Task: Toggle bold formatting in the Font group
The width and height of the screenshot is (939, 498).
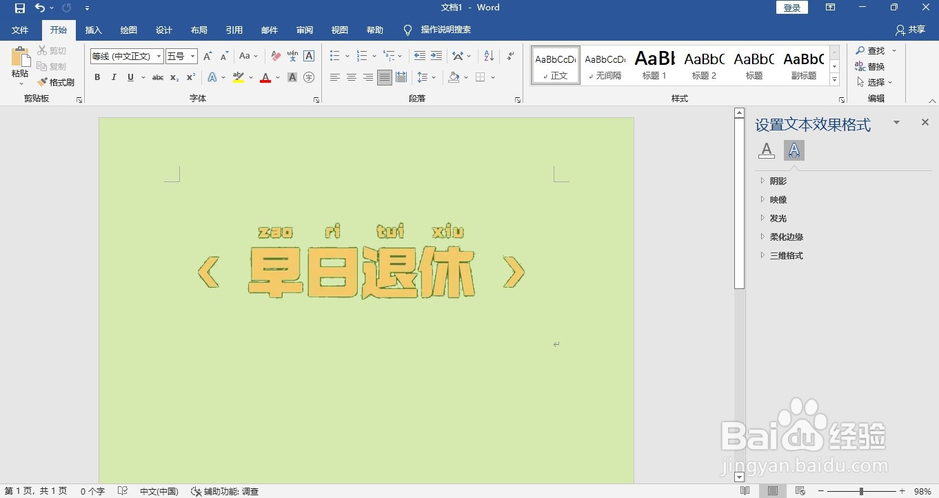Action: (x=97, y=77)
